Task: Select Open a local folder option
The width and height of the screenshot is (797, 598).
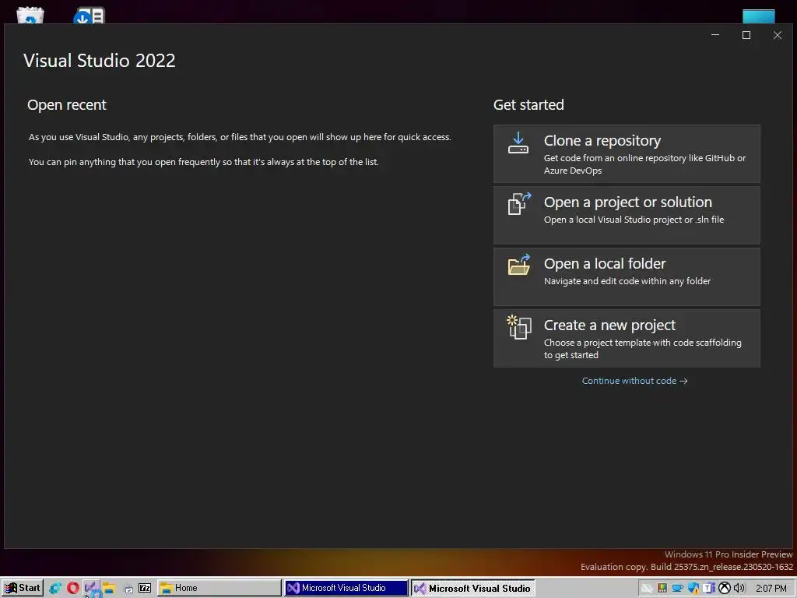Action: 627,277
